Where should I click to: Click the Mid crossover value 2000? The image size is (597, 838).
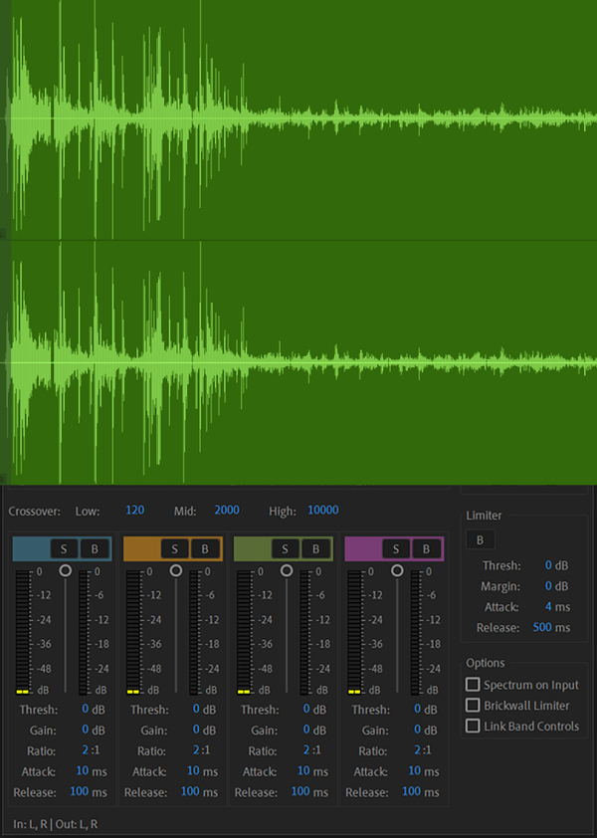[227, 511]
